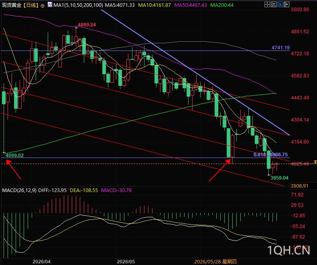Click the 1QH.CN watermark link
The width and height of the screenshot is (317, 265).
click(289, 250)
